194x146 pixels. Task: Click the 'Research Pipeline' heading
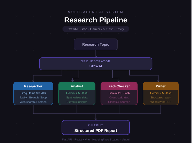[96, 20]
